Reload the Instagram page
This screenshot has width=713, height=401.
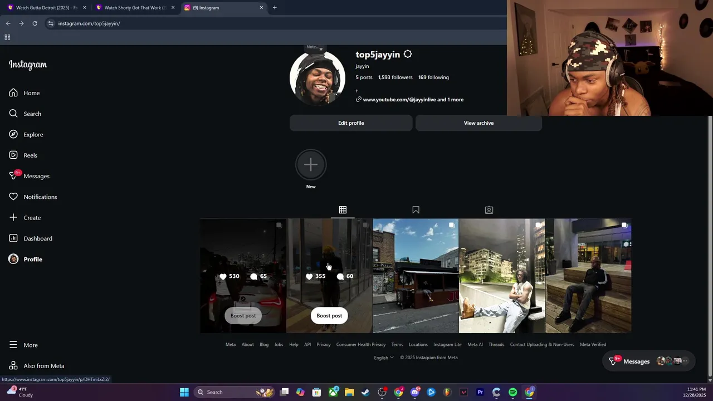(x=35, y=23)
